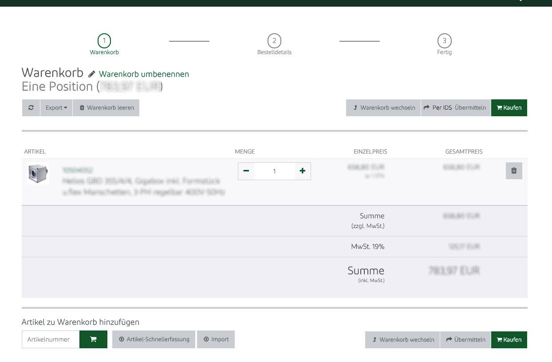
Task: Delete item with trash icon
Action: 514,171
